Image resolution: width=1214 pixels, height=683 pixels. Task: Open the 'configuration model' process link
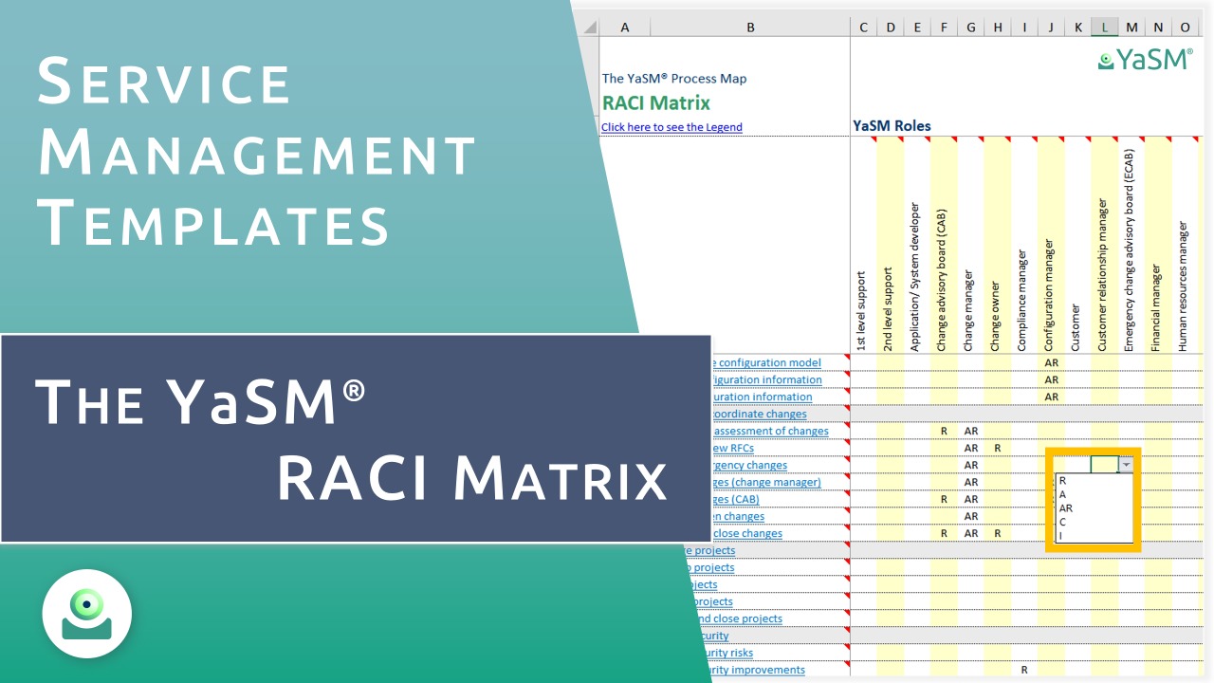click(765, 362)
